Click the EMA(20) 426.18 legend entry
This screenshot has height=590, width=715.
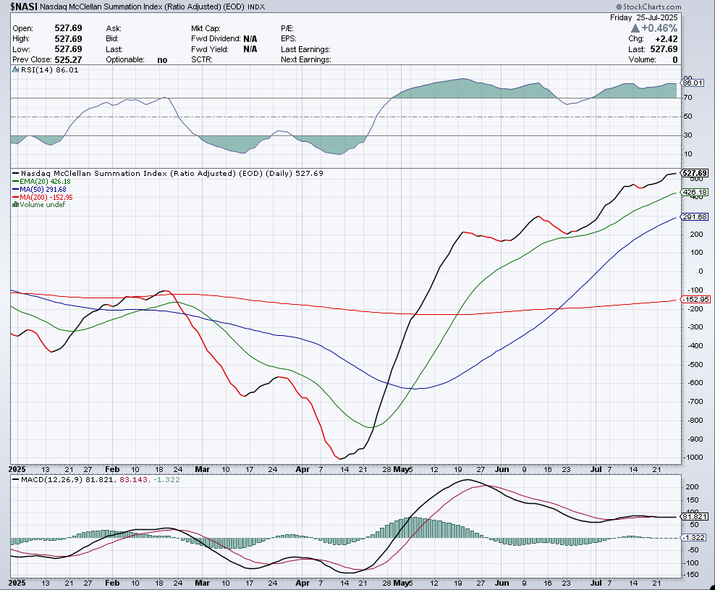[41, 182]
